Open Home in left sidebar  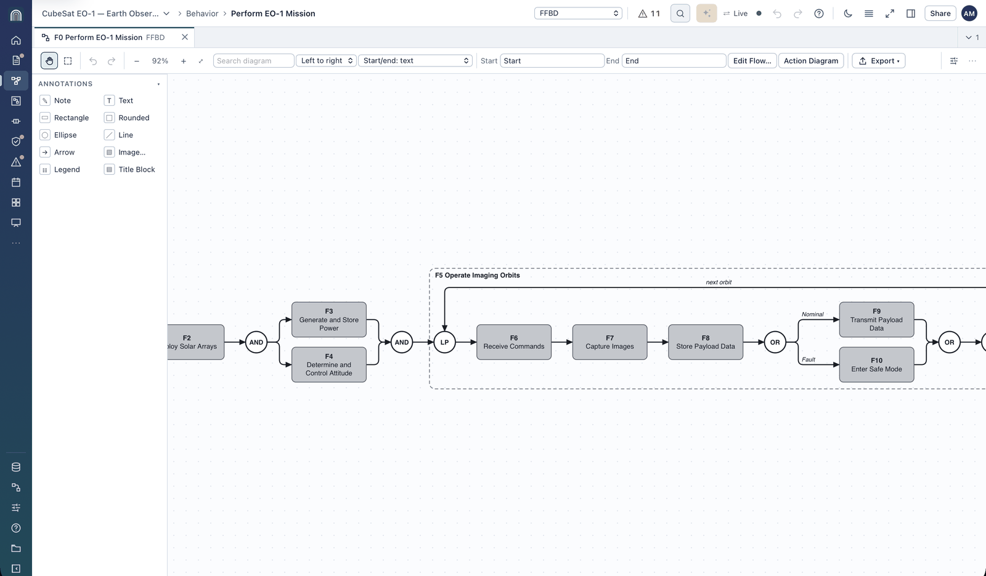[x=16, y=41]
